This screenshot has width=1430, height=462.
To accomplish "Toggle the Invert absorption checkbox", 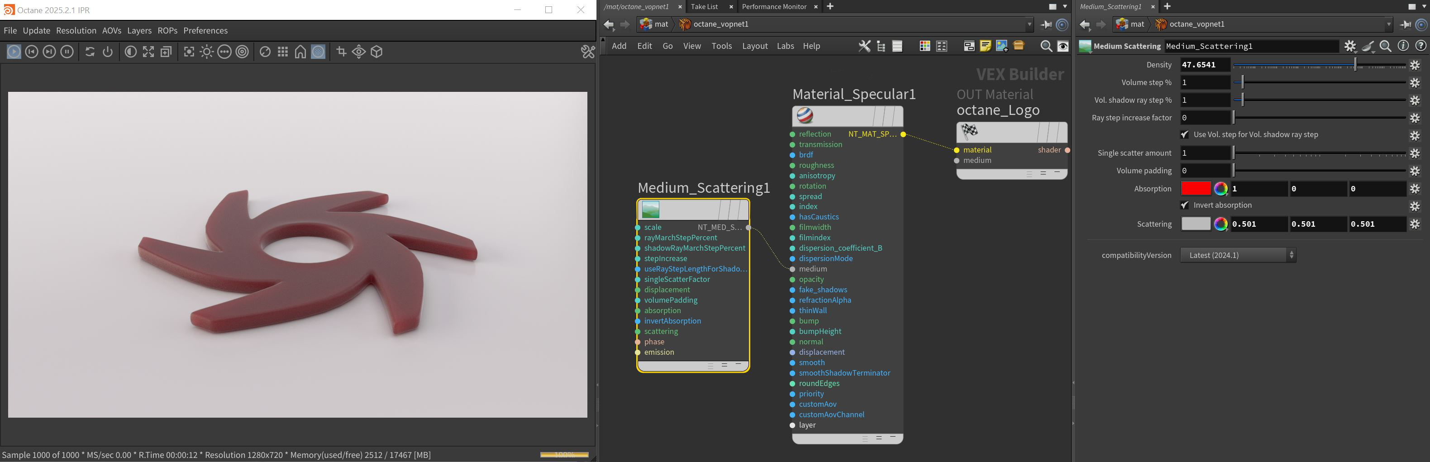I will coord(1185,205).
